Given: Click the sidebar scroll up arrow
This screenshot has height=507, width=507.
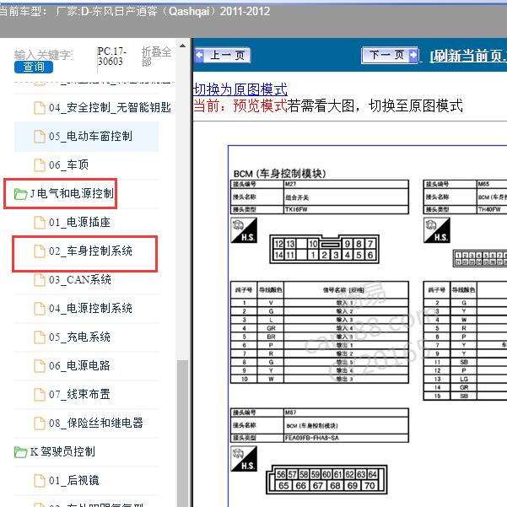Looking at the screenshot, I should point(183,46).
